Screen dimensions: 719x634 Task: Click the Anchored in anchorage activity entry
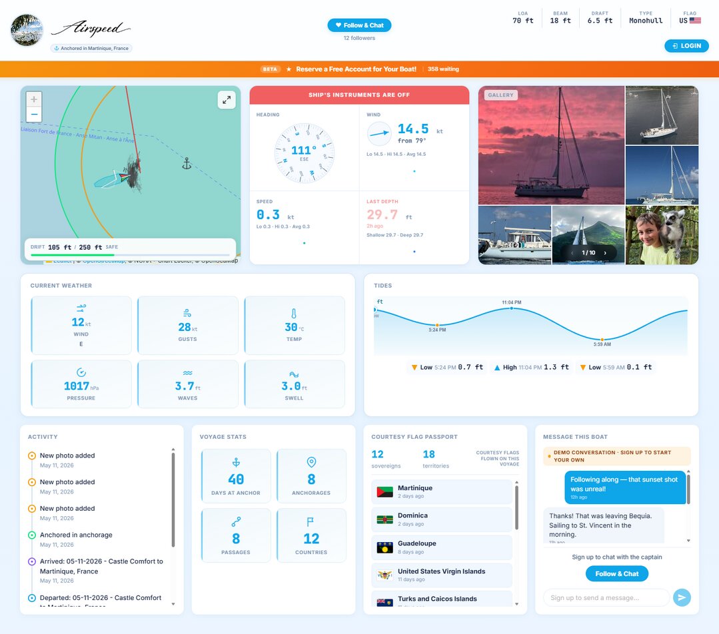coord(95,539)
